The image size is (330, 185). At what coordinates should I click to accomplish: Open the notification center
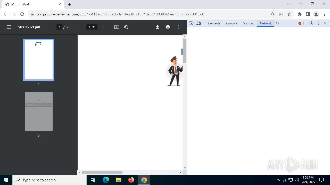pos(321,180)
